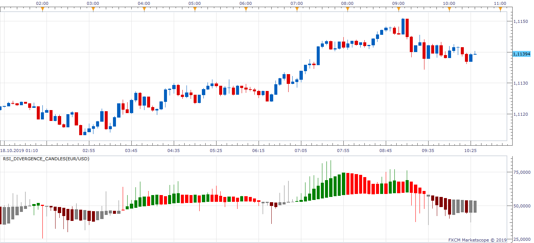Select the 05:25 label on time axis

point(216,150)
